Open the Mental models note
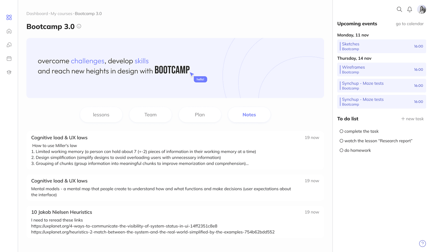 (x=175, y=188)
